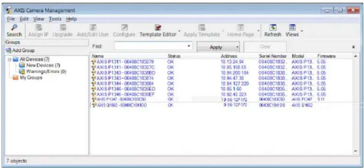Open the Tools menu
Screen dimensions: 364x168
point(55,18)
